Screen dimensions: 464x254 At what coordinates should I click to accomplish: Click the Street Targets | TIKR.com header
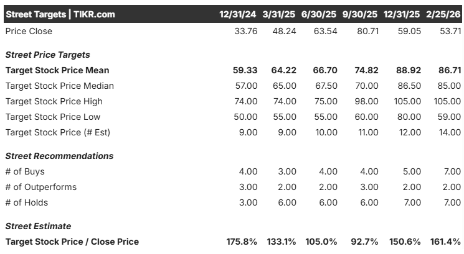(x=60, y=14)
